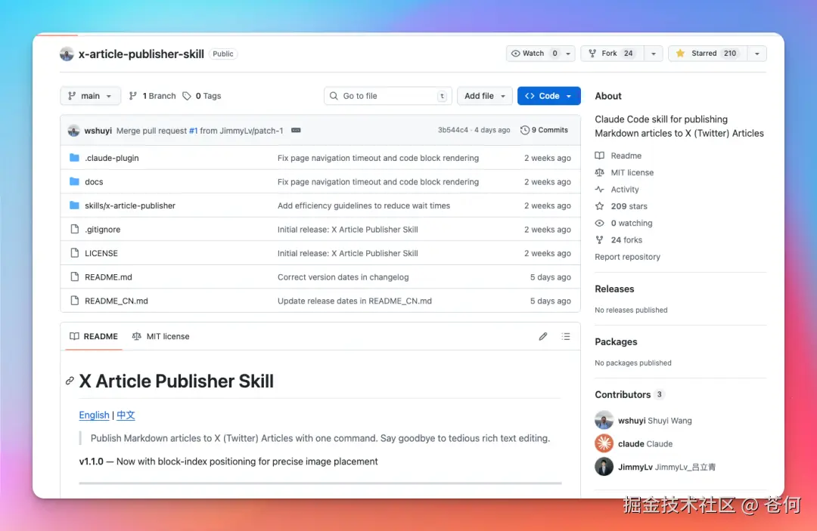Open the Add file dropdown
Viewport: 817px width, 531px height.
tap(485, 96)
